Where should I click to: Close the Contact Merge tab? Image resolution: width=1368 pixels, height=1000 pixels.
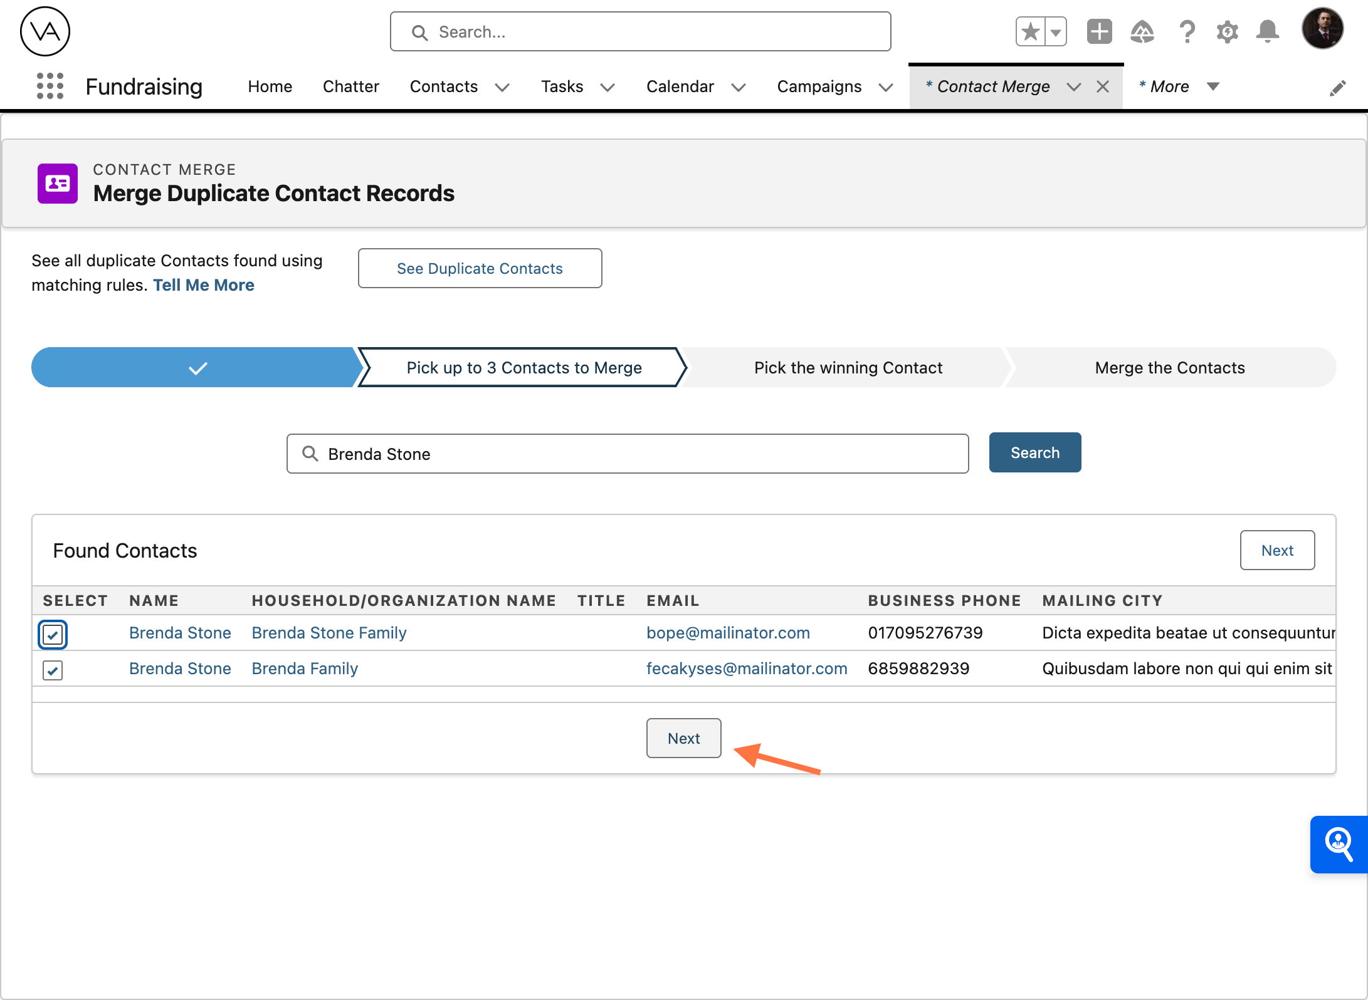click(1103, 86)
